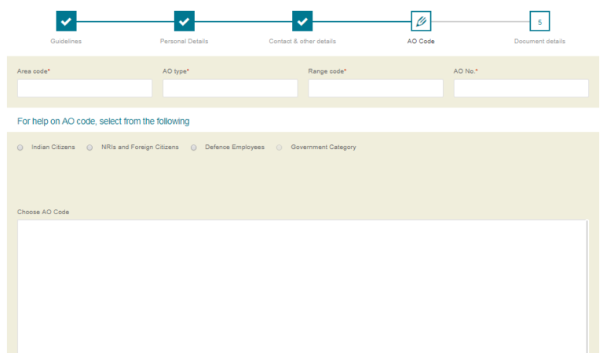Click the Range code text field
603x353 pixels.
tap(375, 88)
